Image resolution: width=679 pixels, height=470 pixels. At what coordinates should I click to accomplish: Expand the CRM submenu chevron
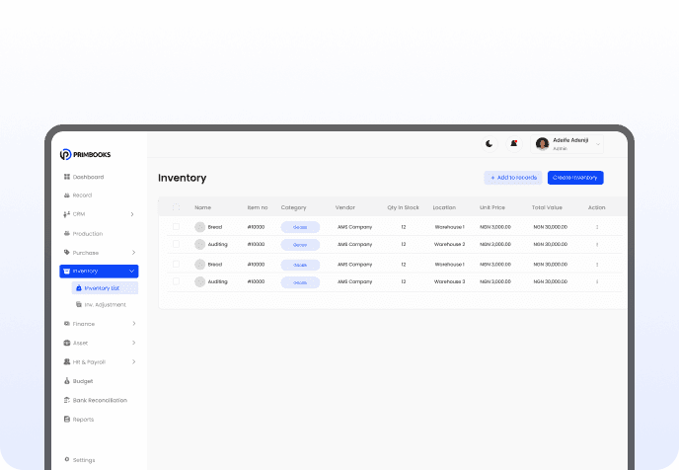(132, 214)
